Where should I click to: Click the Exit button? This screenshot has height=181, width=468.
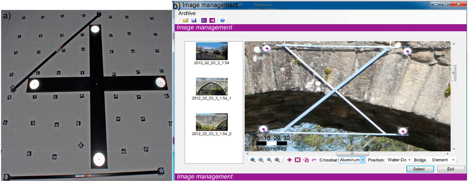(x=451, y=169)
